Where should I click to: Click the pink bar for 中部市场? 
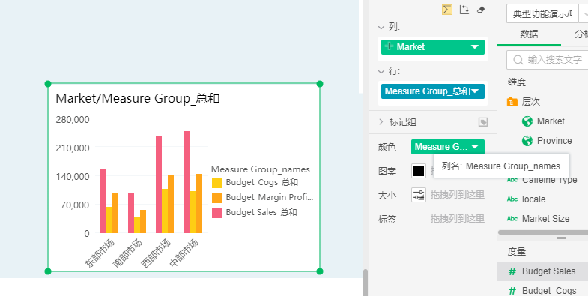click(x=187, y=182)
